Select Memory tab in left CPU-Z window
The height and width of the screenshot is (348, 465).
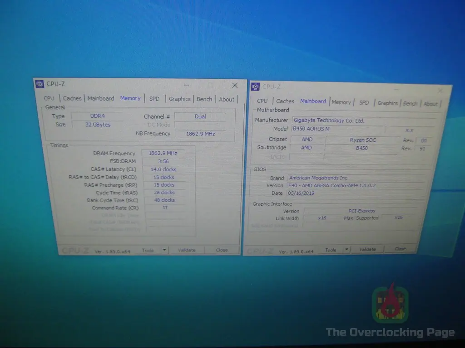130,98
